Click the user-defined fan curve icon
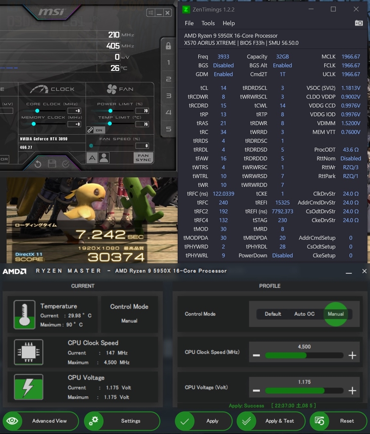Viewport: 370px width, 434px height. pyautogui.click(x=104, y=158)
